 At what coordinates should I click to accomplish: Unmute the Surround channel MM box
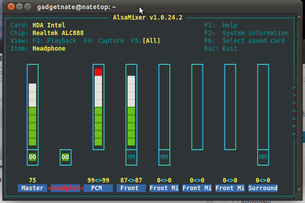click(263, 157)
